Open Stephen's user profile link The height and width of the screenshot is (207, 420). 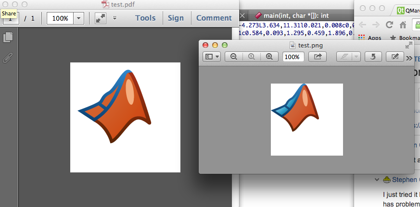(x=405, y=180)
